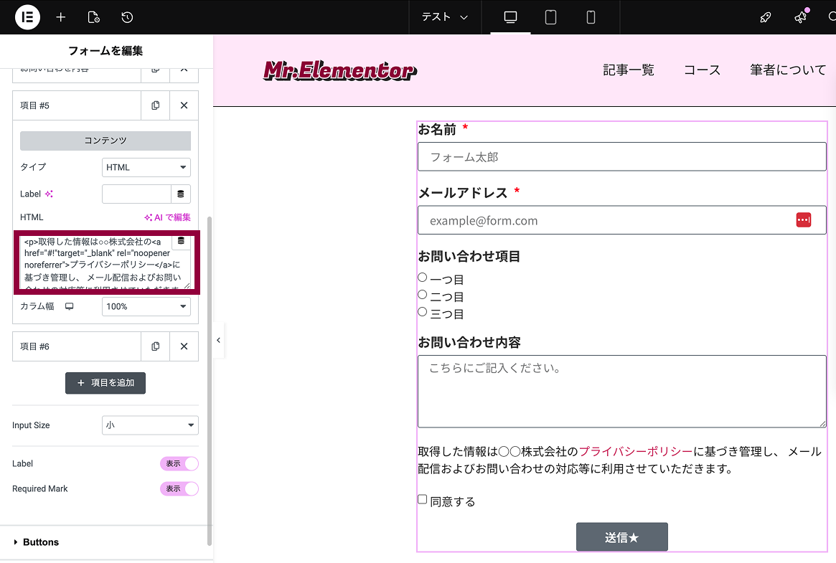Viewport: 836px width, 563px height.
Task: Open the テスト document dropdown menu
Action: tap(444, 16)
